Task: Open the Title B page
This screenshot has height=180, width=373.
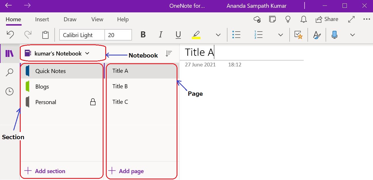Action: click(141, 86)
